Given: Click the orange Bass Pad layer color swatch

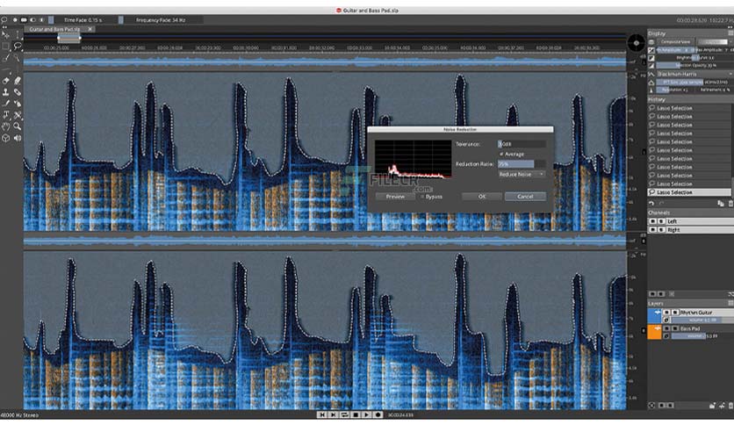Looking at the screenshot, I should 654,332.
